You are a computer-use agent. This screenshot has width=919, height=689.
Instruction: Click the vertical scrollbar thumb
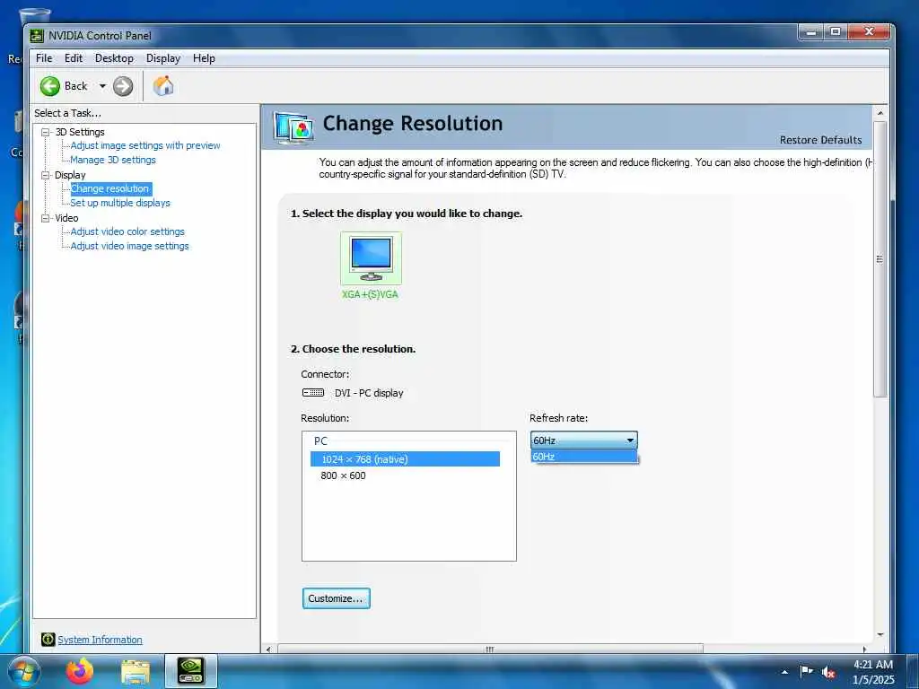click(x=880, y=259)
